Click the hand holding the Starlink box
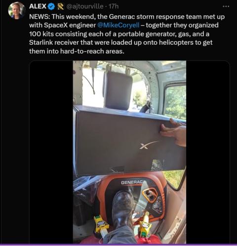The width and height of the screenshot is (237, 246). [174, 132]
